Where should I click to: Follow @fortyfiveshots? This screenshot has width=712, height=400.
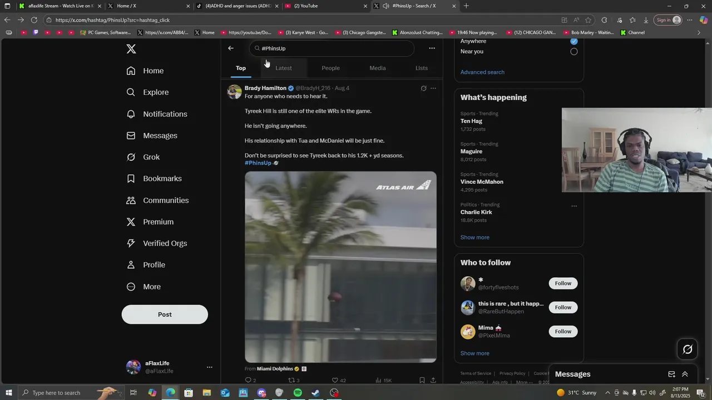pyautogui.click(x=563, y=283)
